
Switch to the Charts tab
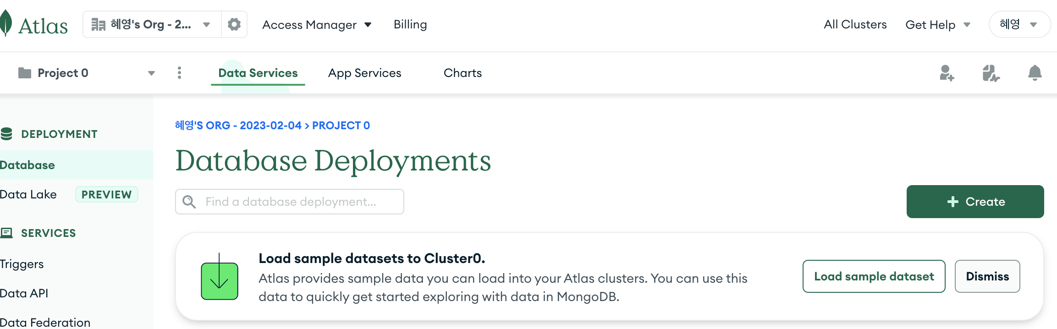(462, 73)
